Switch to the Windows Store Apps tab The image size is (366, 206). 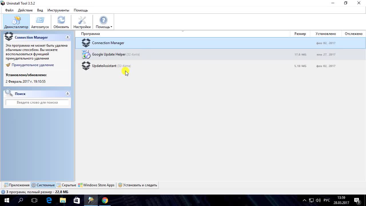96,185
